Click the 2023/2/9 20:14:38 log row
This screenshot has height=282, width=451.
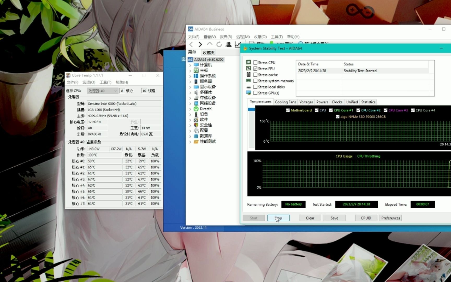coord(363,71)
